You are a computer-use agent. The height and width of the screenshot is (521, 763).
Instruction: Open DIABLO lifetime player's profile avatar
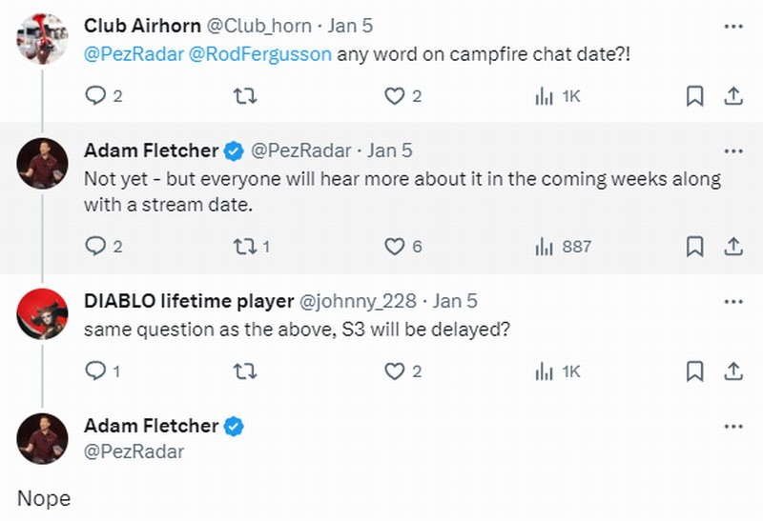(x=42, y=315)
